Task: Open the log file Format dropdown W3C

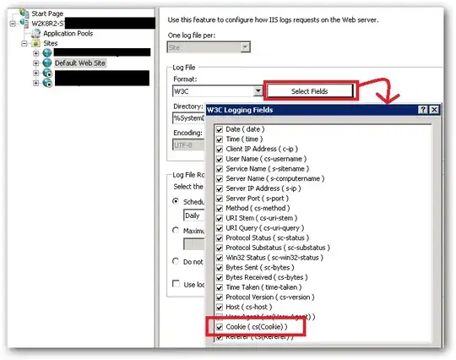Action: [258, 91]
